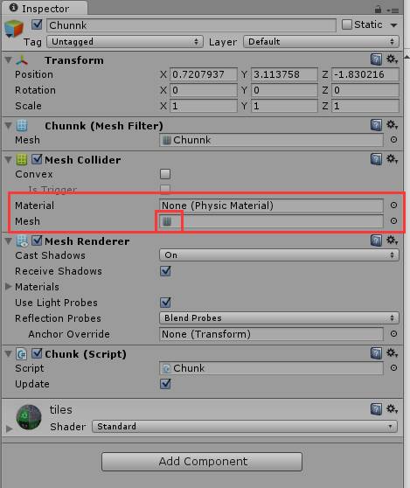Click the Physic Material object picker circle
This screenshot has width=410, height=488.
coord(393,206)
